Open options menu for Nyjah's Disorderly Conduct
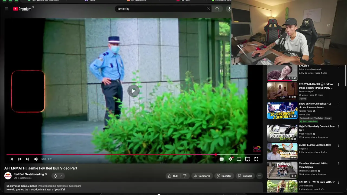Image resolution: width=347 pixels, height=195 pixels. click(338, 127)
